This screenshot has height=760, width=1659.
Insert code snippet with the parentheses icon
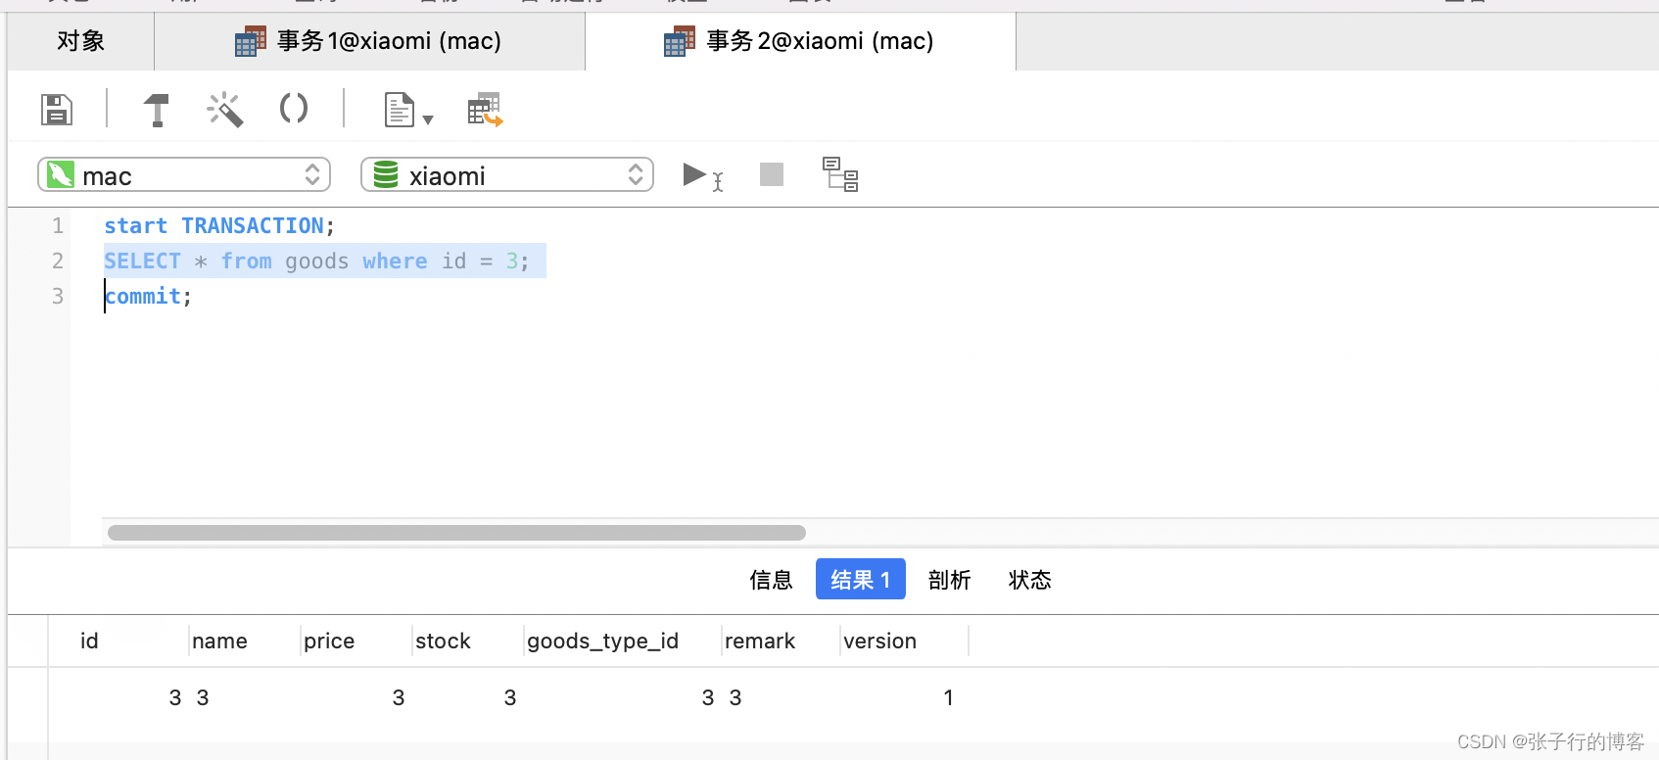point(294,108)
